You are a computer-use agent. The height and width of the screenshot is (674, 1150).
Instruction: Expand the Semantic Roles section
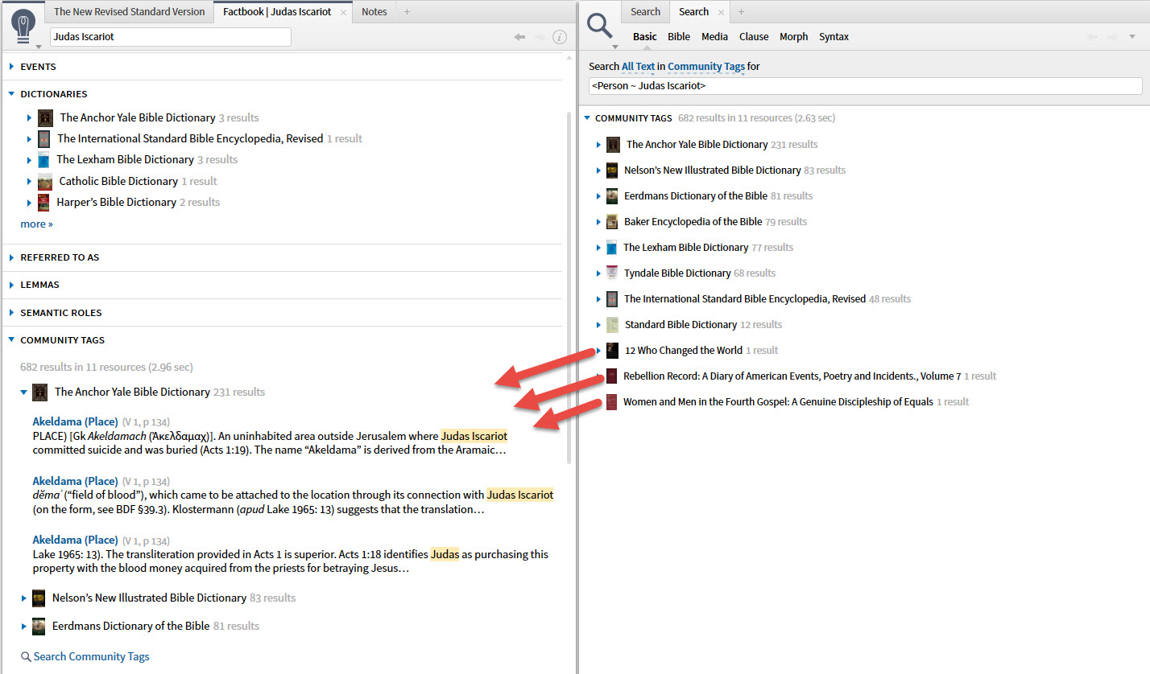(12, 313)
